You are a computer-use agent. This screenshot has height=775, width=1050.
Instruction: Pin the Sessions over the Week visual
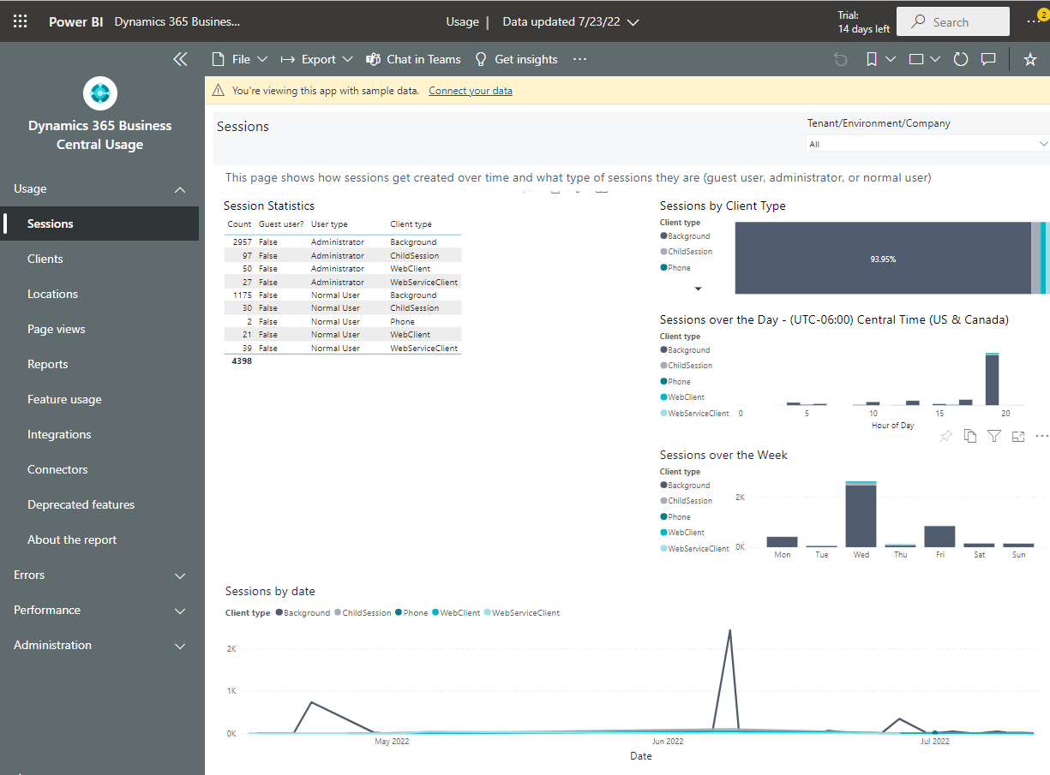coord(945,436)
